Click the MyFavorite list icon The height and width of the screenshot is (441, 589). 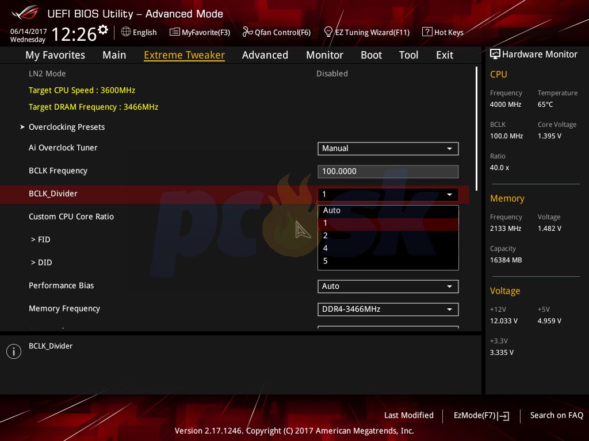coord(175,32)
